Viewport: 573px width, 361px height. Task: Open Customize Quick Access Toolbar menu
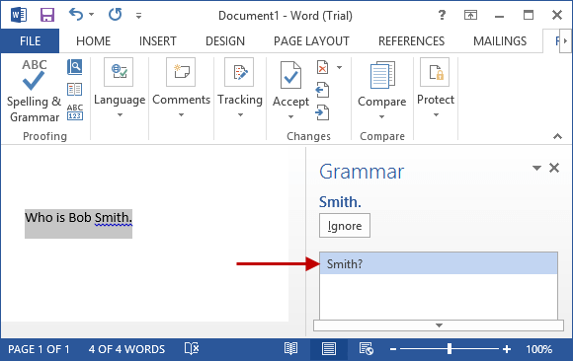point(138,16)
